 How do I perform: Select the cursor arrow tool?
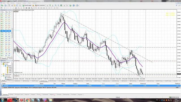[x=2, y=8]
